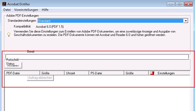Minimize the Acrobat Distiller window
This screenshot has width=195, height=111.
pyautogui.click(x=171, y=4)
